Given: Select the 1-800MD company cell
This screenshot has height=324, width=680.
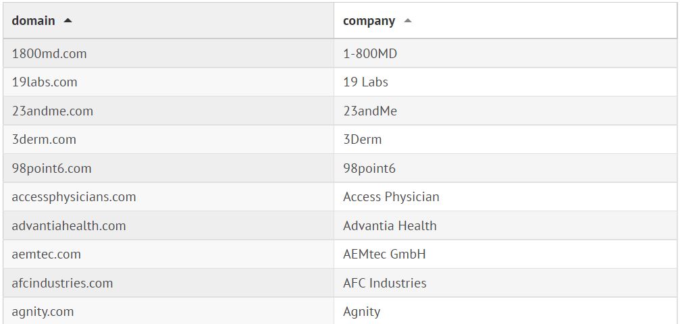Looking at the screenshot, I should click(x=370, y=53).
